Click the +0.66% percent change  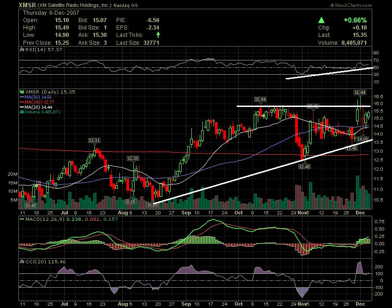[x=355, y=20]
